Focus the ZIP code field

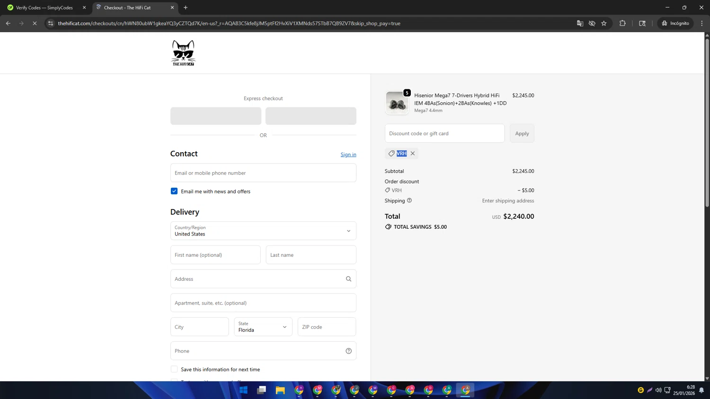[327, 327]
